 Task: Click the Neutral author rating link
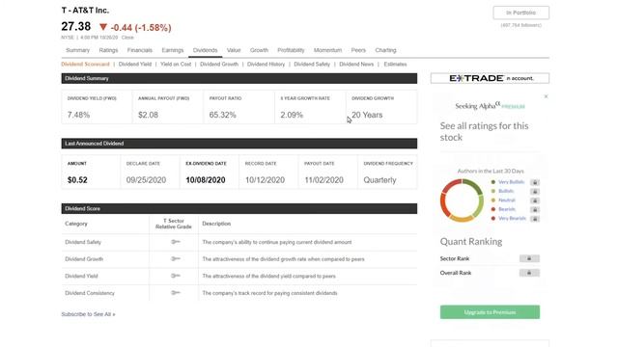(507, 200)
